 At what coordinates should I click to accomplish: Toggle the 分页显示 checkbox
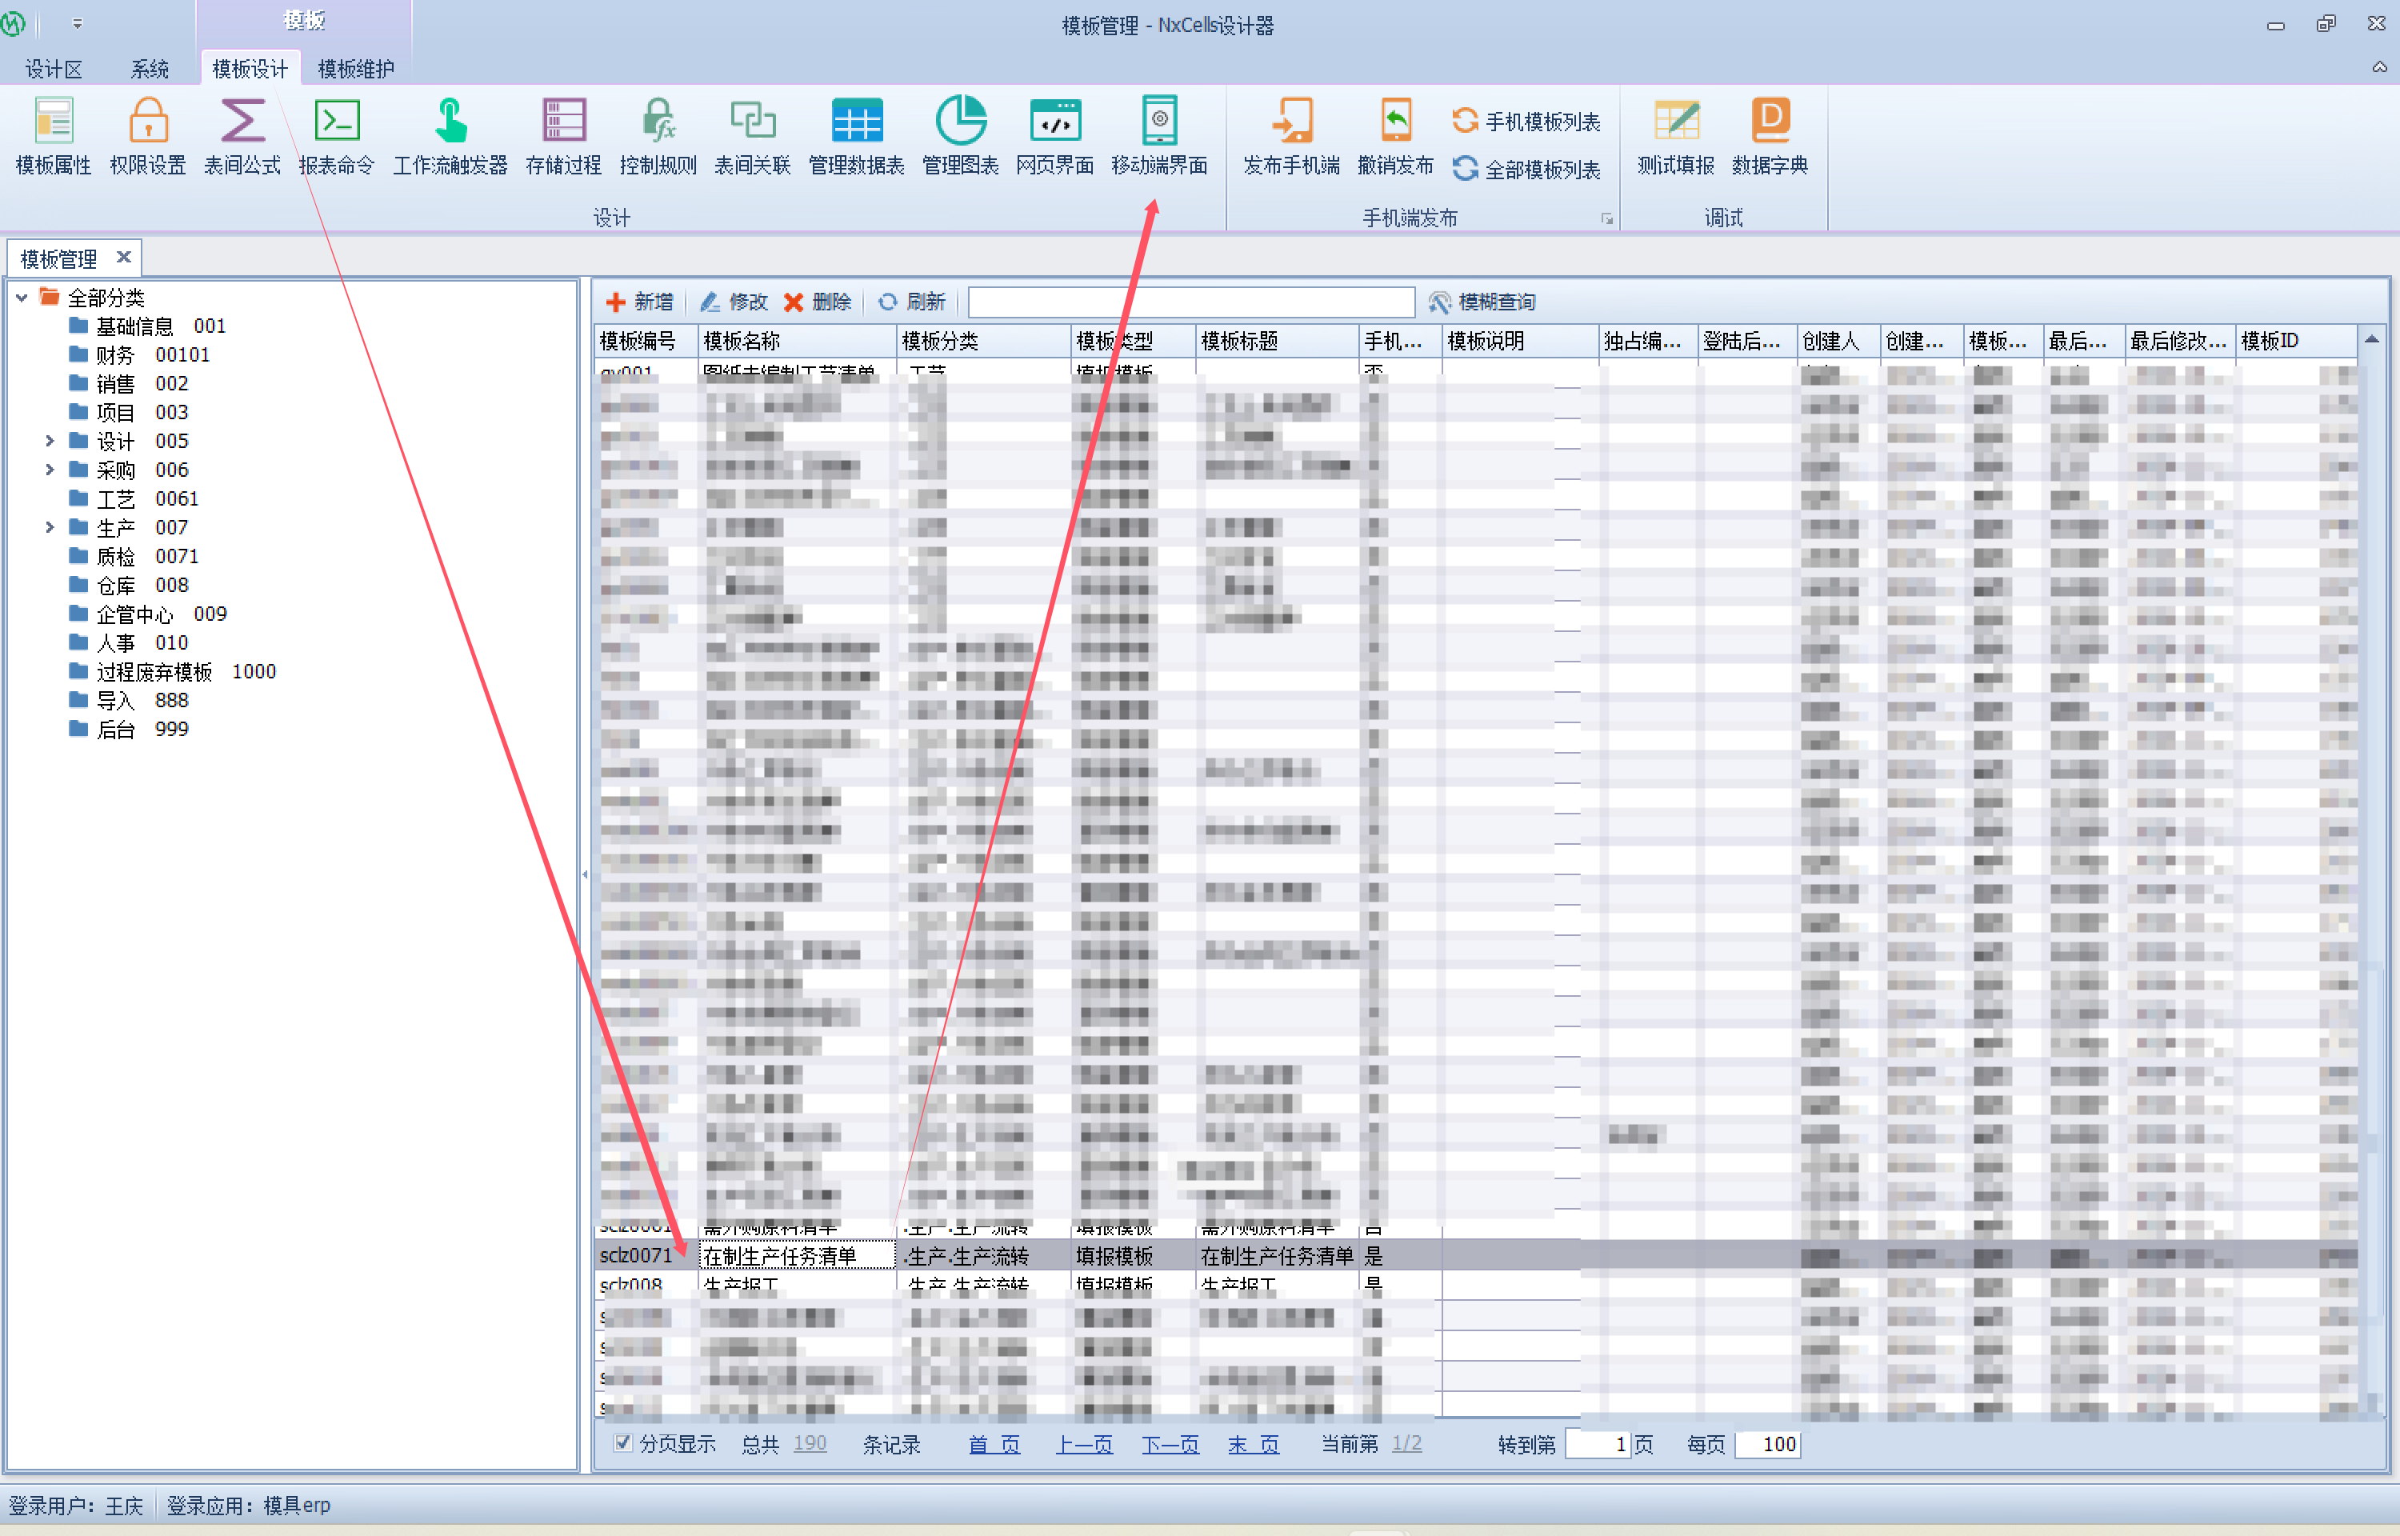(622, 1443)
